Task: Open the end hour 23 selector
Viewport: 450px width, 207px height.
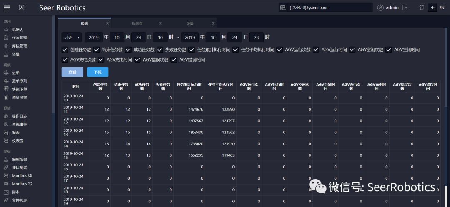Action: point(256,37)
